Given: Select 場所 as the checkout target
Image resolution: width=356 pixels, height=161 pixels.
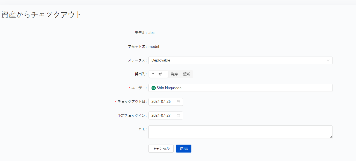Looking at the screenshot, I should coord(186,74).
